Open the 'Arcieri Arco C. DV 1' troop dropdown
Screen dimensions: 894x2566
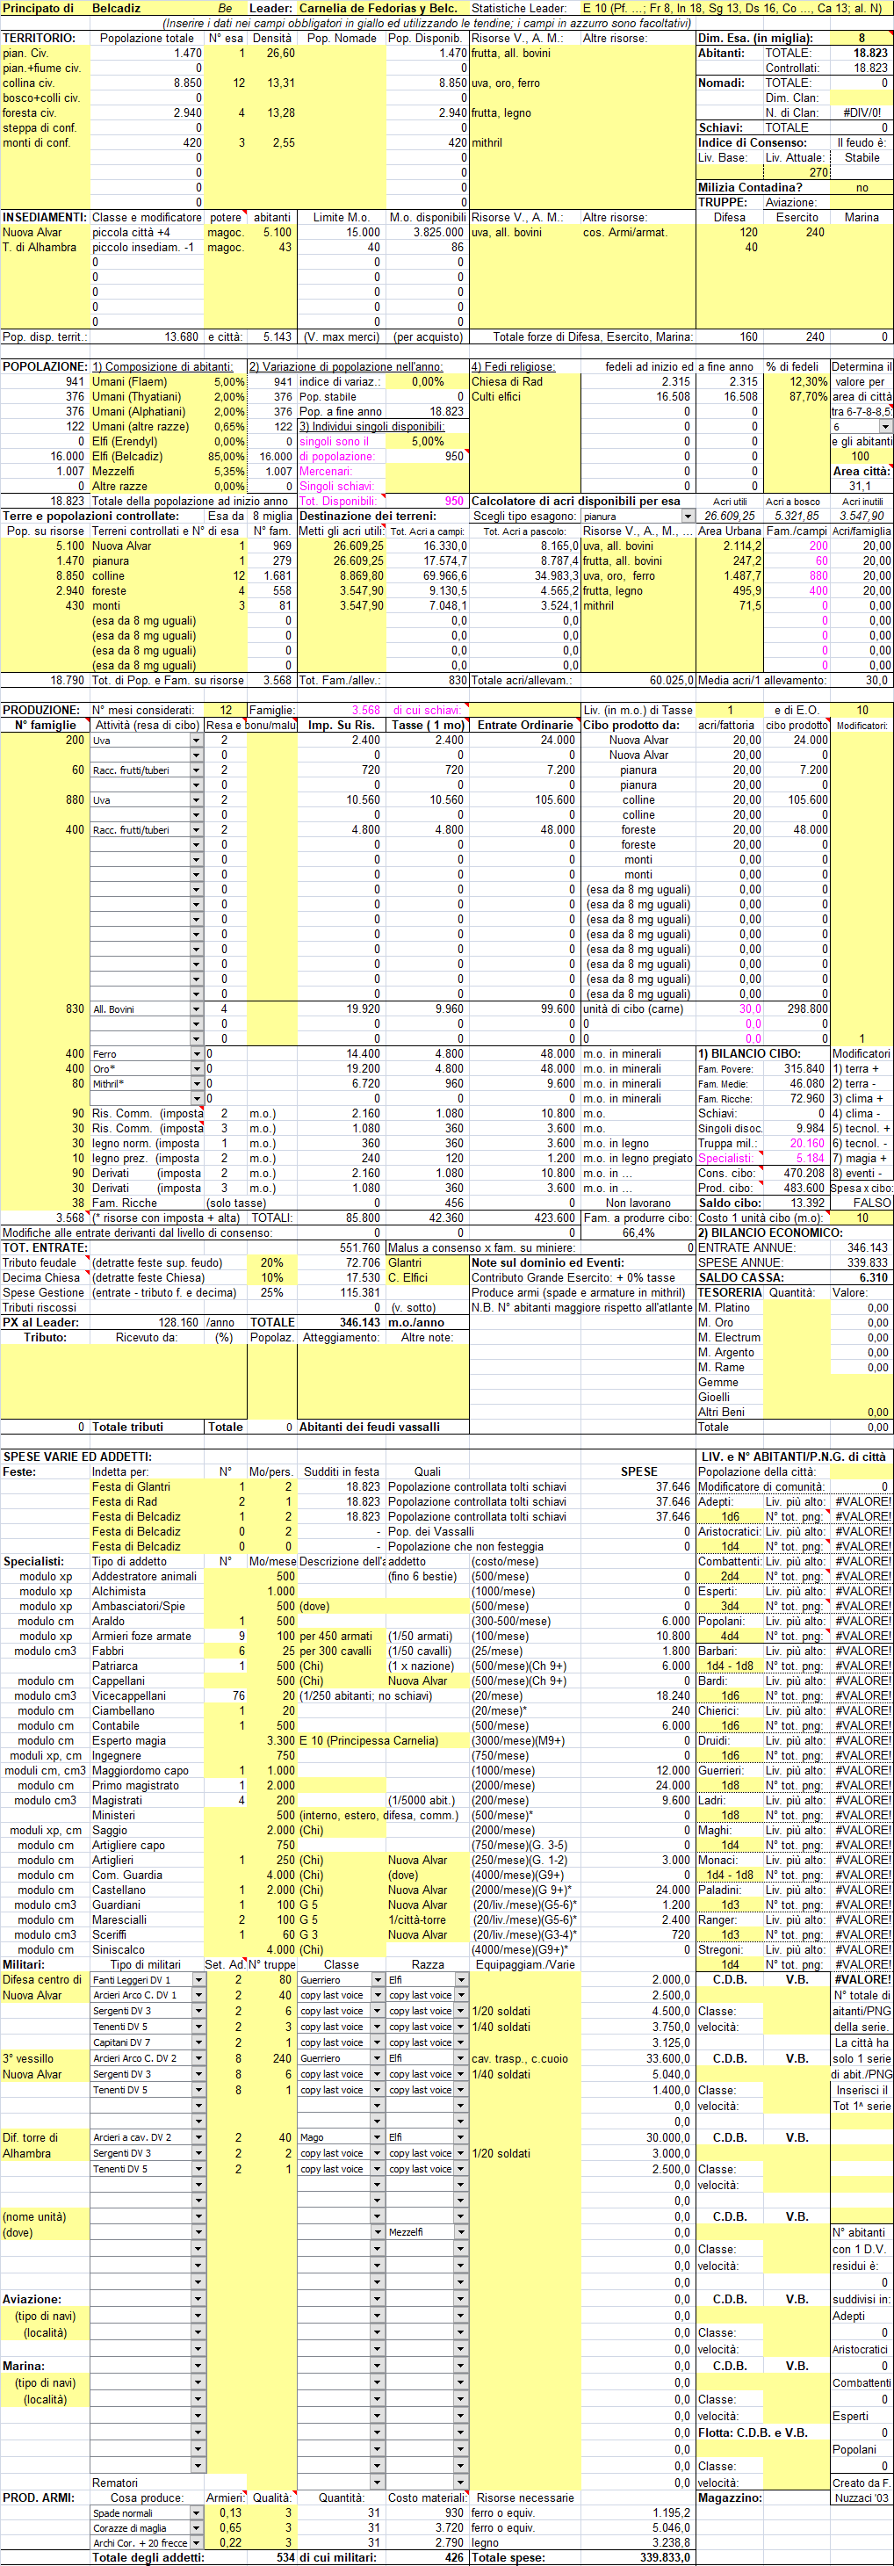coord(199,1995)
